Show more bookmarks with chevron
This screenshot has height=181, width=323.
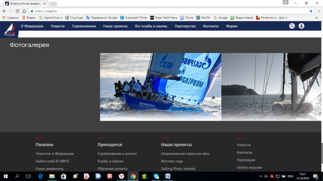(x=317, y=18)
